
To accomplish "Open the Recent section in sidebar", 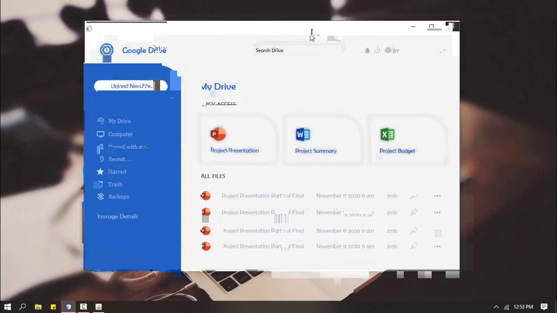I will (x=117, y=159).
